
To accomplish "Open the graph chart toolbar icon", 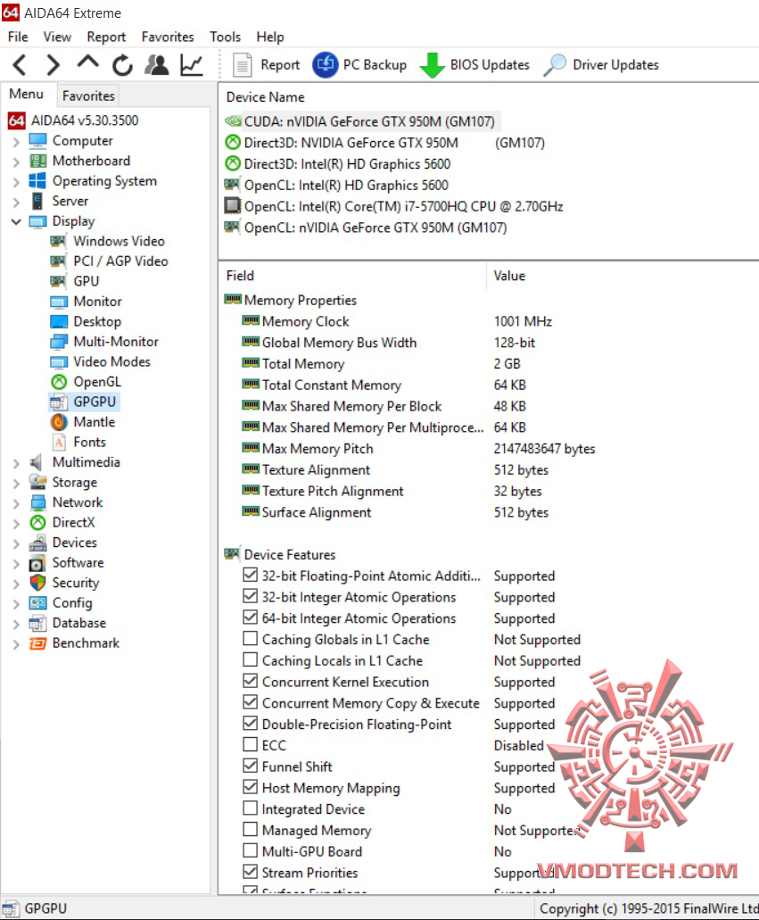I will coord(192,64).
